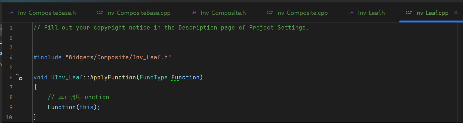
Task: Click the header icon on Inv_Leaf.h tab
Action: tap(351, 13)
